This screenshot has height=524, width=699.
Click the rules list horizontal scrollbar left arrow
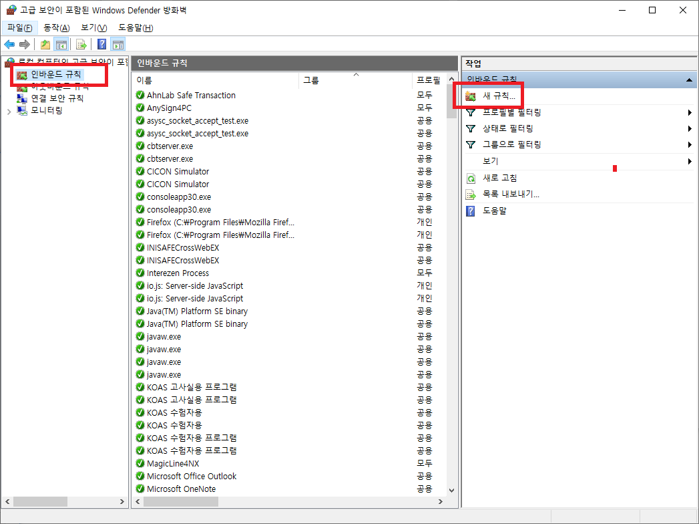pos(138,502)
